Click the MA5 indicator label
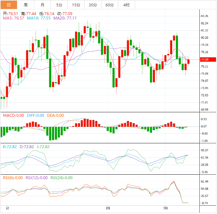This screenshot has width=217, height=214. pos(13,19)
